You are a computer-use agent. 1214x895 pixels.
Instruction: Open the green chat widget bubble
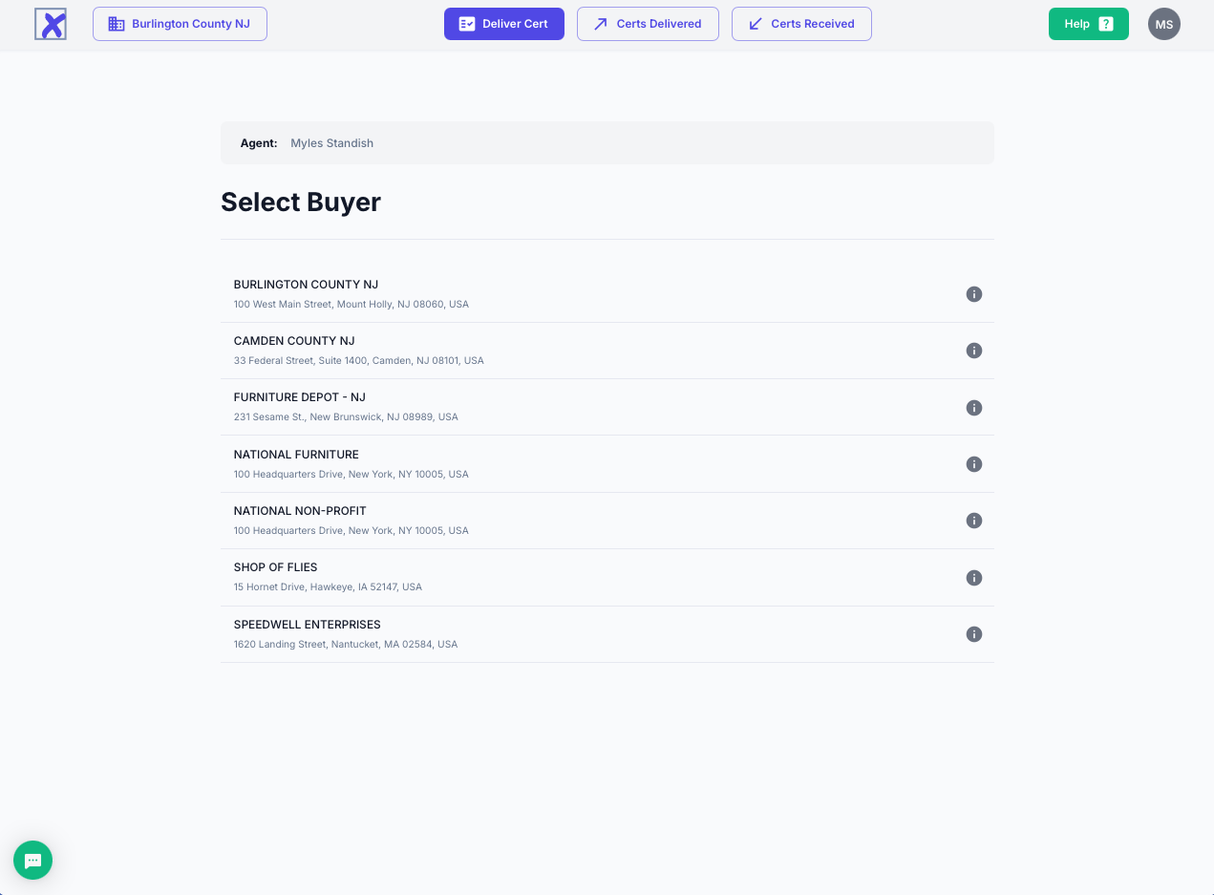[32, 861]
